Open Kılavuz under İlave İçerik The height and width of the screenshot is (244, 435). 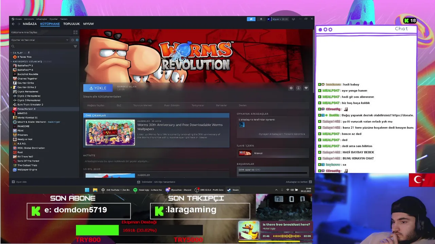point(273,153)
